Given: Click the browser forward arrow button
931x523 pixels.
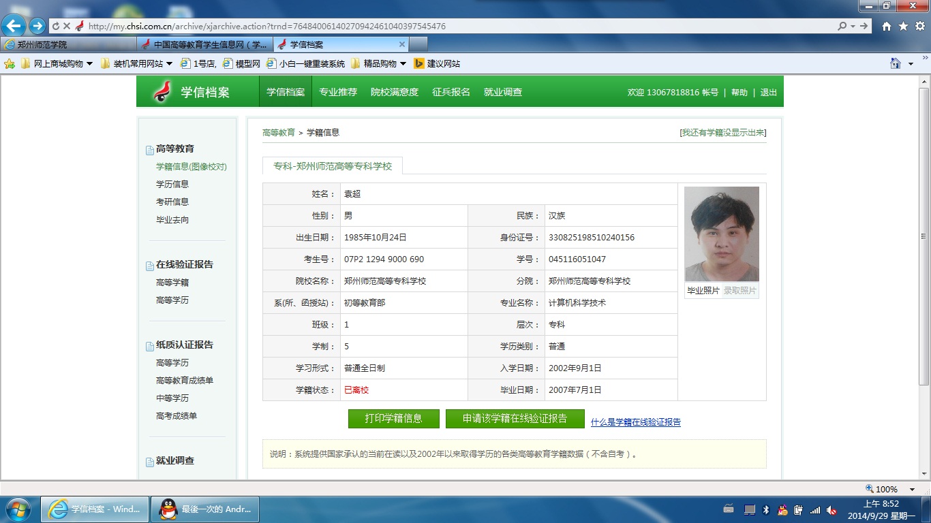Looking at the screenshot, I should point(37,27).
